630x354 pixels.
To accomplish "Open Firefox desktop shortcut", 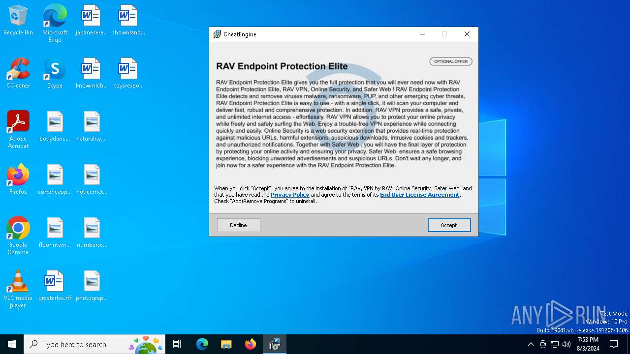I will [x=18, y=180].
